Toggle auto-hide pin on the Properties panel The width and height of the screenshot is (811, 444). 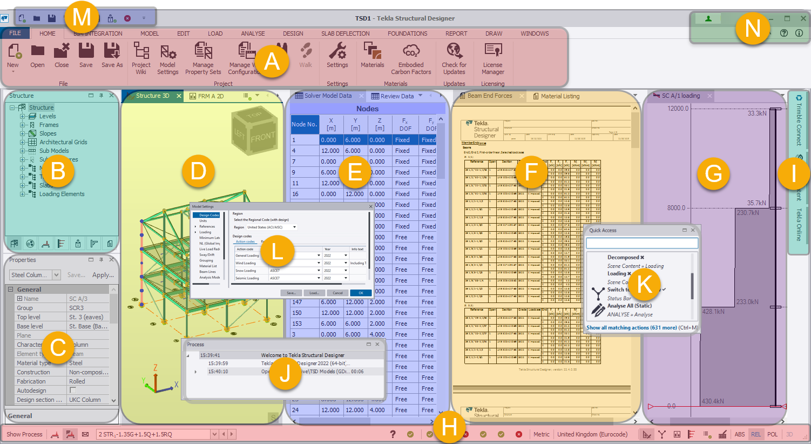point(101,260)
